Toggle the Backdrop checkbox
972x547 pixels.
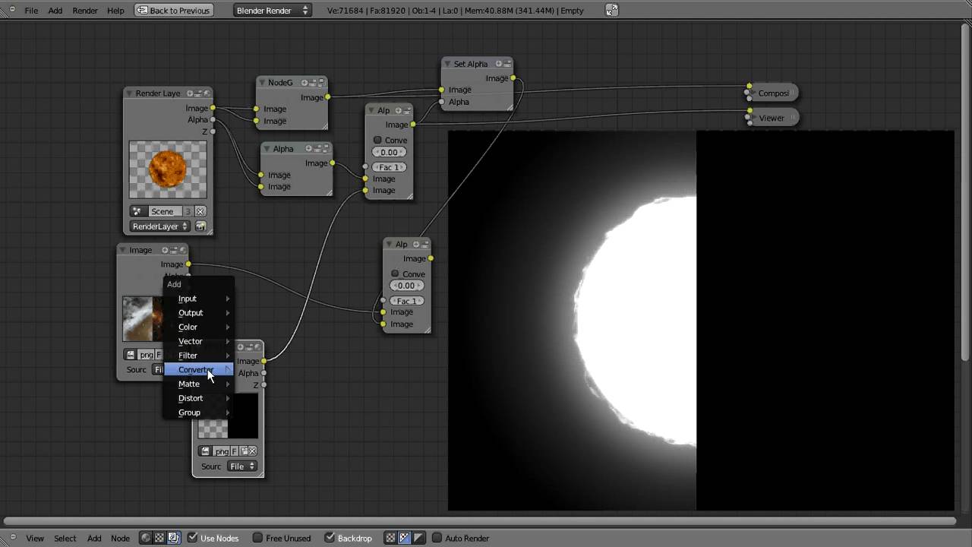(330, 538)
